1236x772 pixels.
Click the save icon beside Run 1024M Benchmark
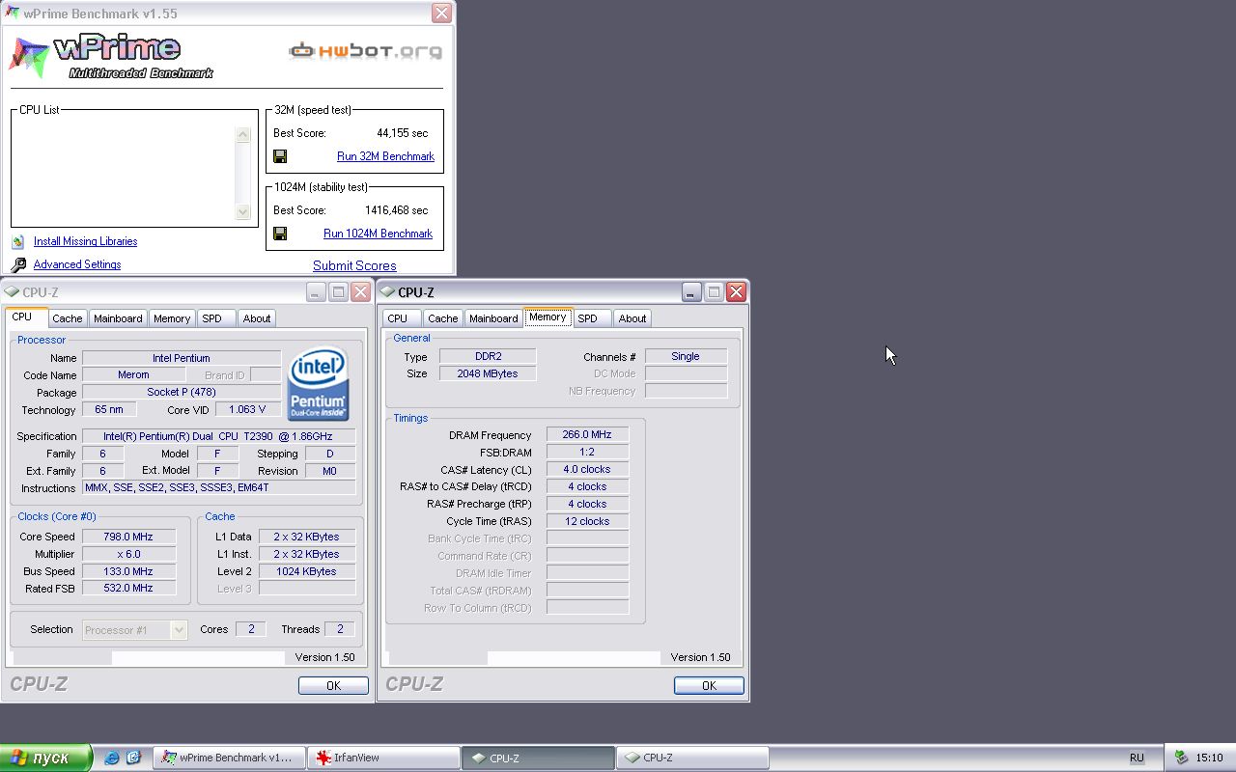coord(280,234)
